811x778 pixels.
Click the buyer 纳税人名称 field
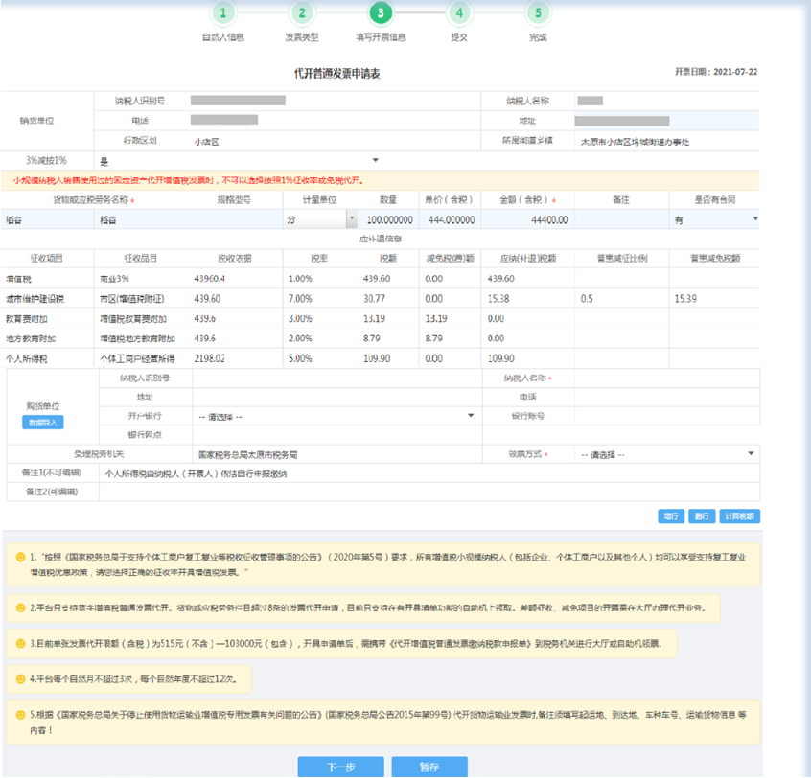[x=666, y=378]
